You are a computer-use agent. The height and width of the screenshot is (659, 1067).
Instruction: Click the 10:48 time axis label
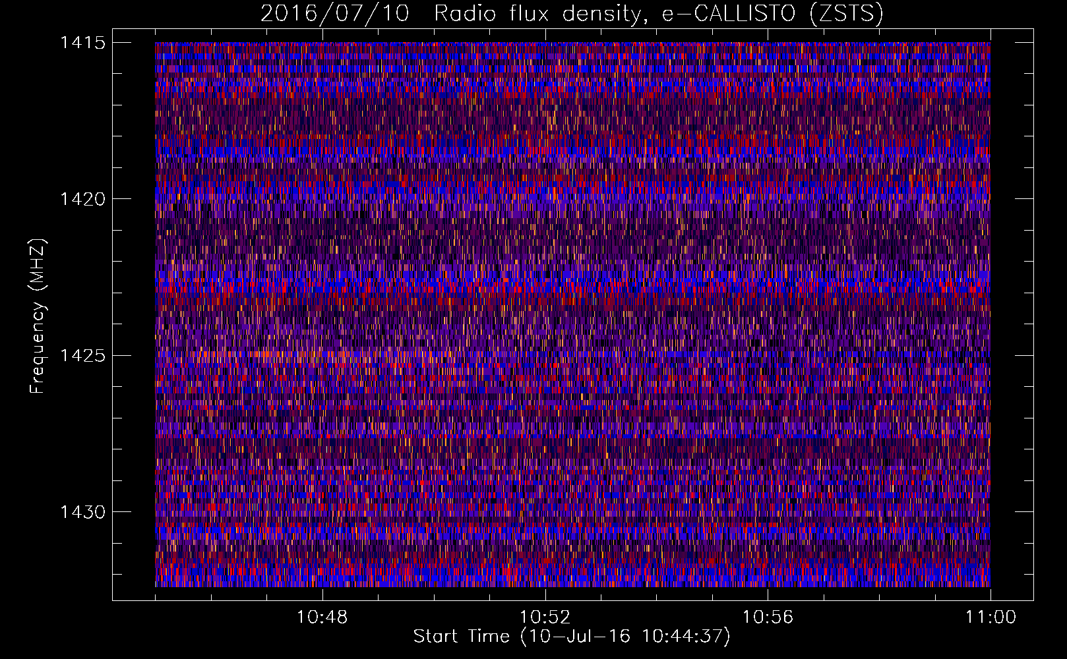(322, 617)
